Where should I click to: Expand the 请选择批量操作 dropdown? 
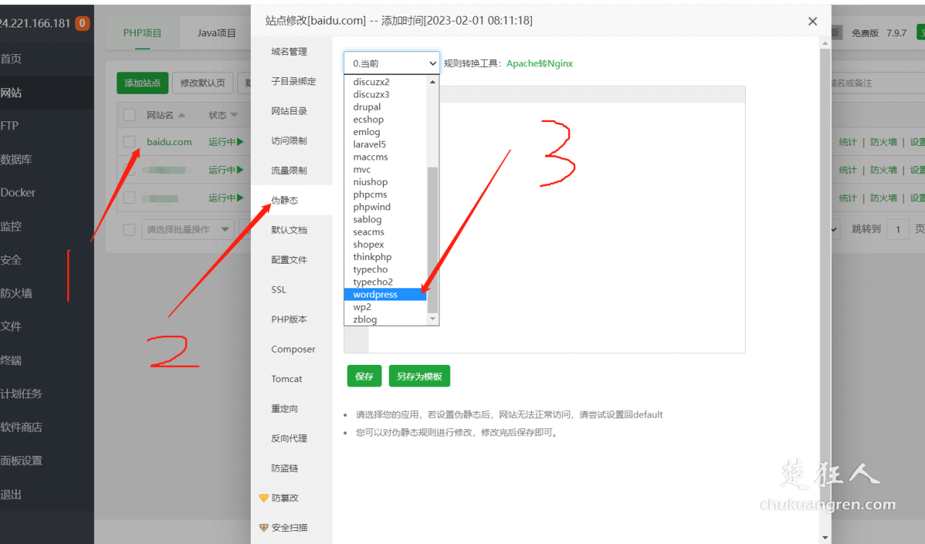point(188,229)
